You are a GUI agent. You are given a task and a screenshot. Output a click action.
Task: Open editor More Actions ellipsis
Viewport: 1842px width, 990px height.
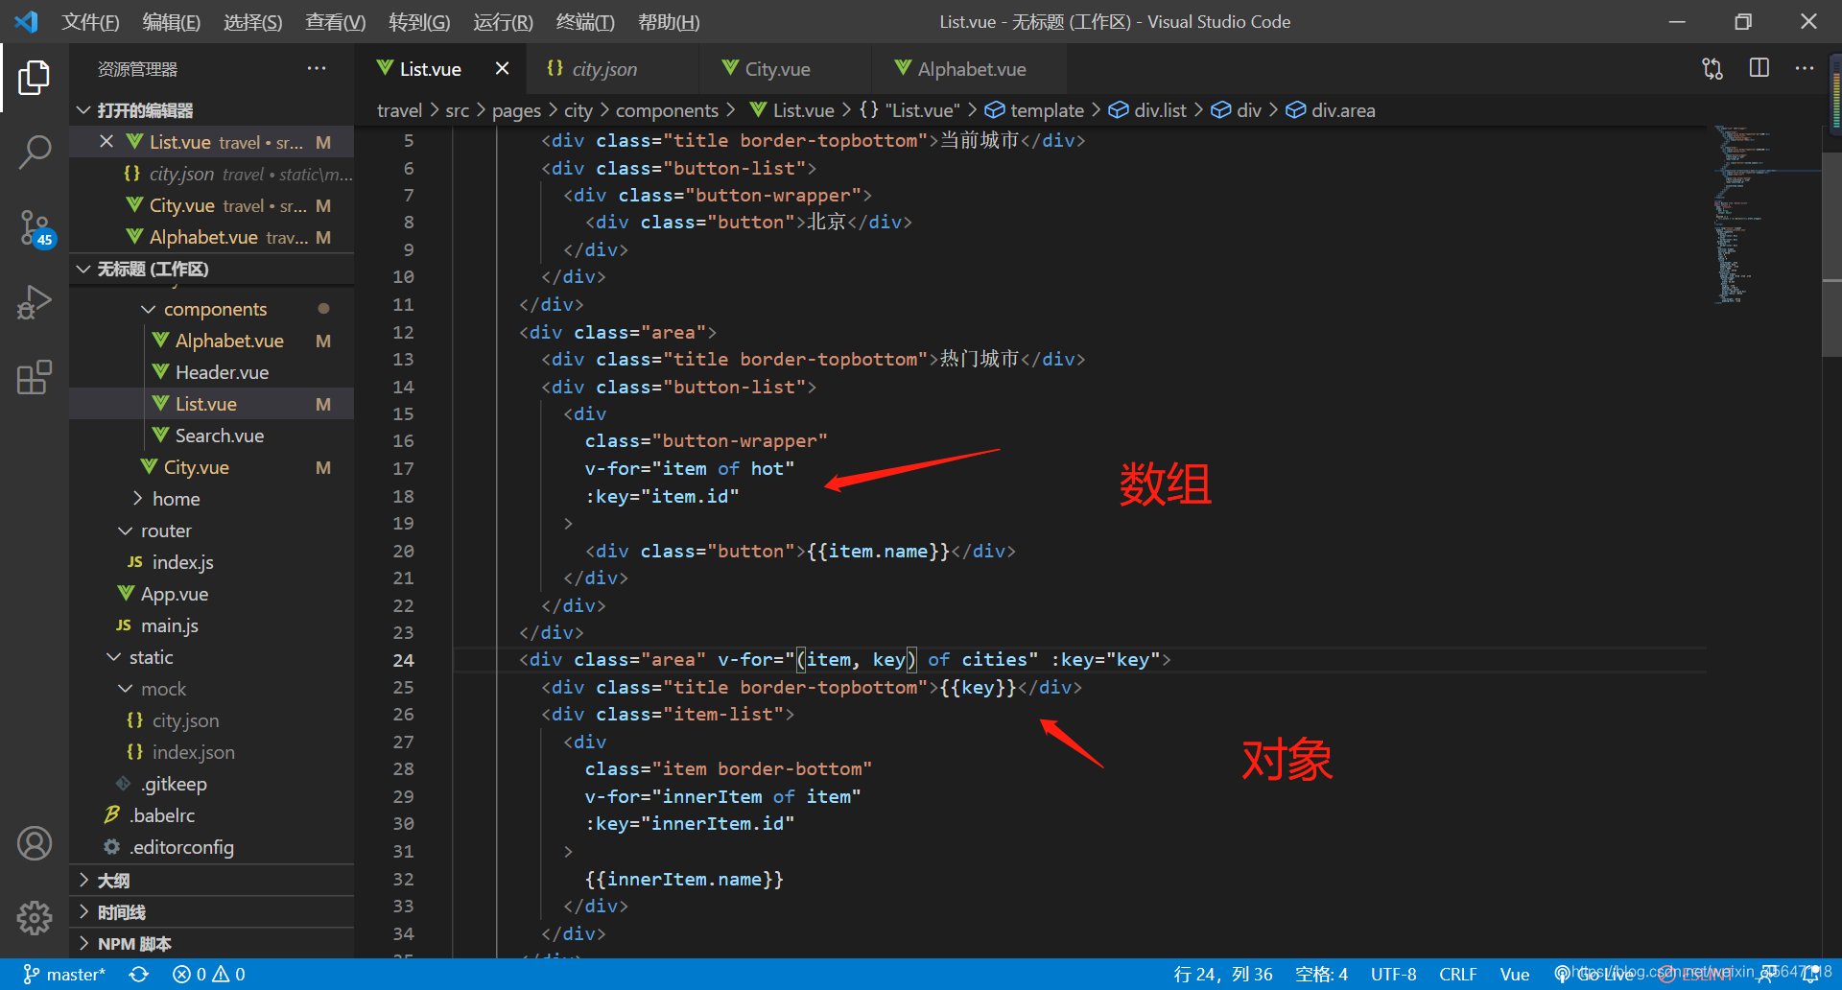click(x=1805, y=68)
